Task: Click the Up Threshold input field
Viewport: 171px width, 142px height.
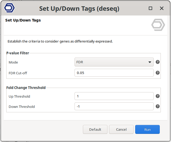Action: 114,96
